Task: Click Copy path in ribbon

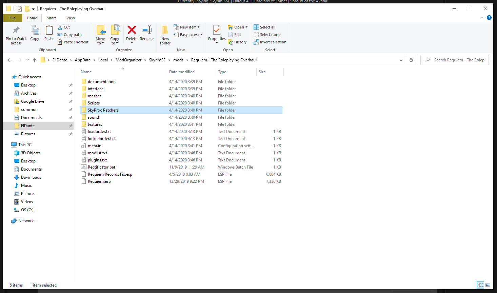Action: 69,35
